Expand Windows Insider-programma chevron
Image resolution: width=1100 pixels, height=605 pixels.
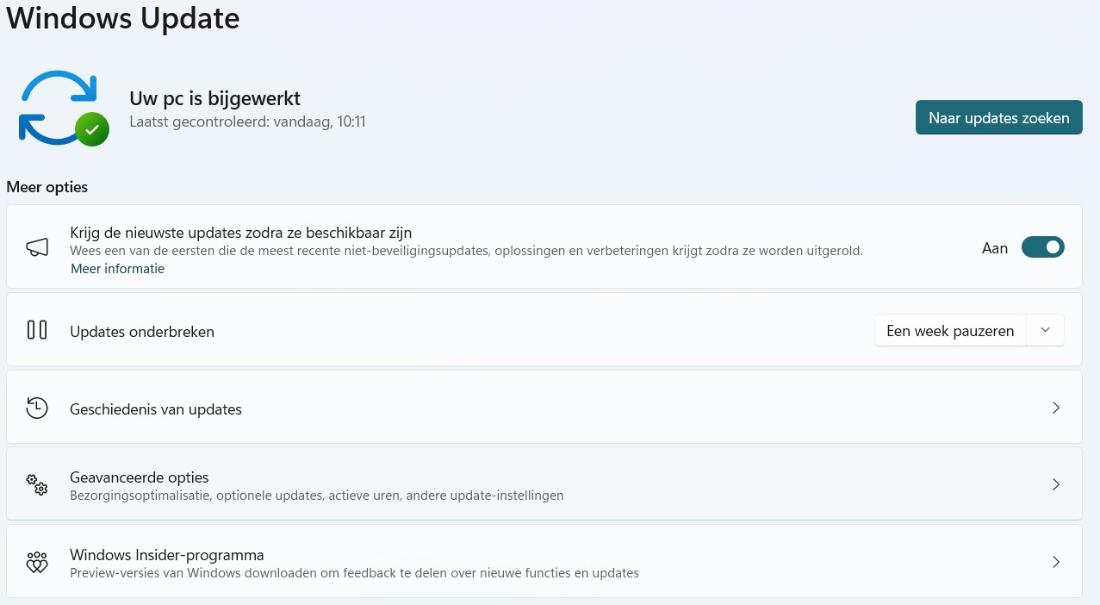(x=1056, y=562)
